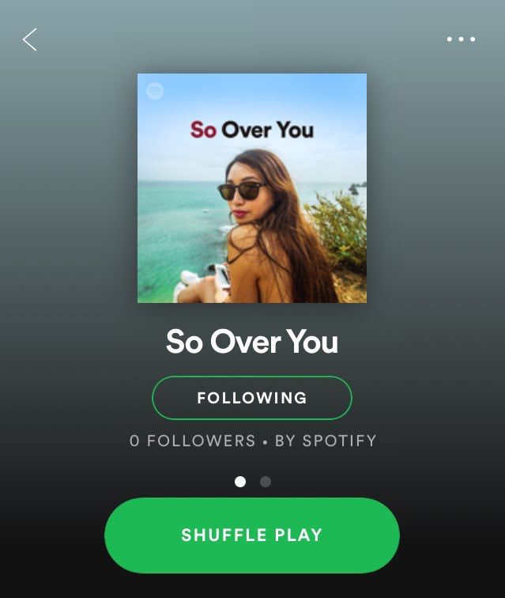This screenshot has height=598, width=505.
Task: Tap the sunglasses on the cover photo
Action: tap(241, 191)
